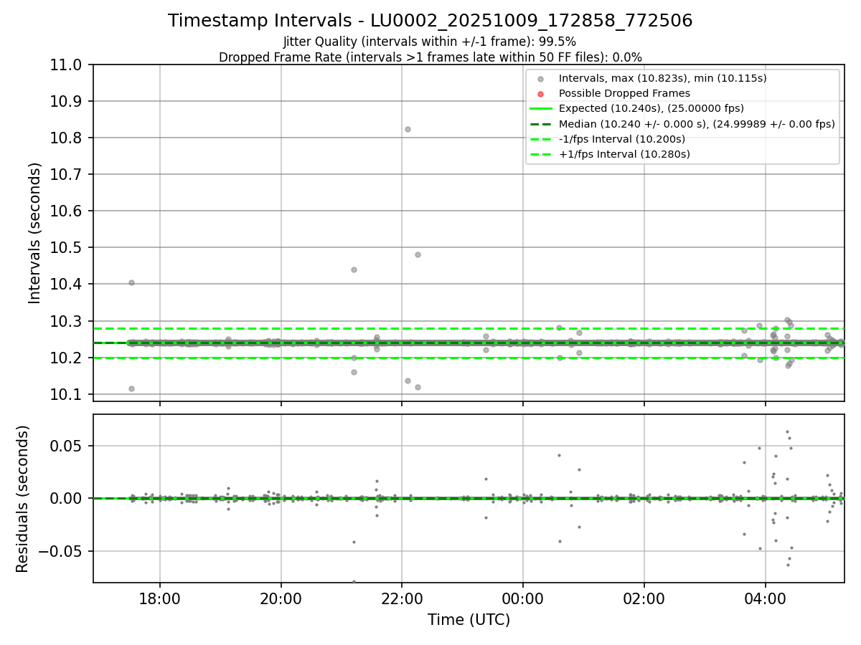Click the "Time (UTC)" x-axis label
Image resolution: width=861 pixels, height=645 pixels.
click(469, 620)
